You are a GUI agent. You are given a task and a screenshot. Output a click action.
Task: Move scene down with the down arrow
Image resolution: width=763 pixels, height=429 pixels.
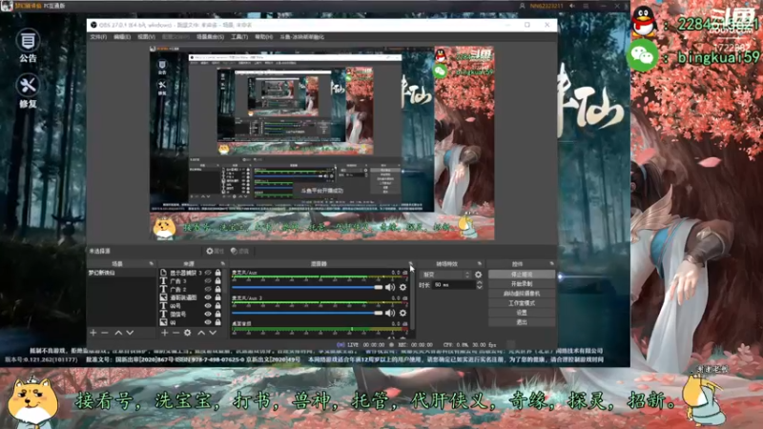click(x=130, y=333)
